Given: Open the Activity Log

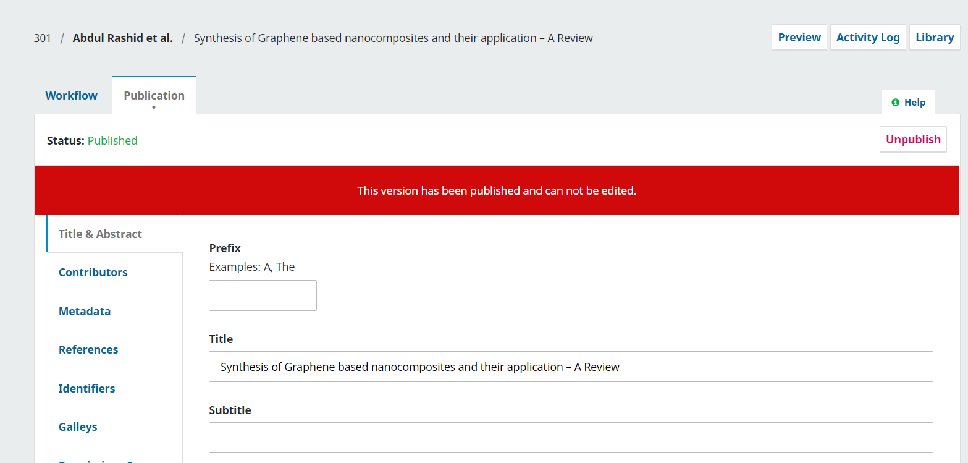Looking at the screenshot, I should (868, 38).
